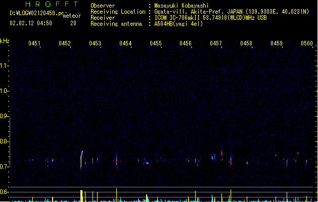Click the date stamp 02.02.12 04:50
Image resolution: width=318 pixels, height=202 pixels.
click(x=31, y=23)
